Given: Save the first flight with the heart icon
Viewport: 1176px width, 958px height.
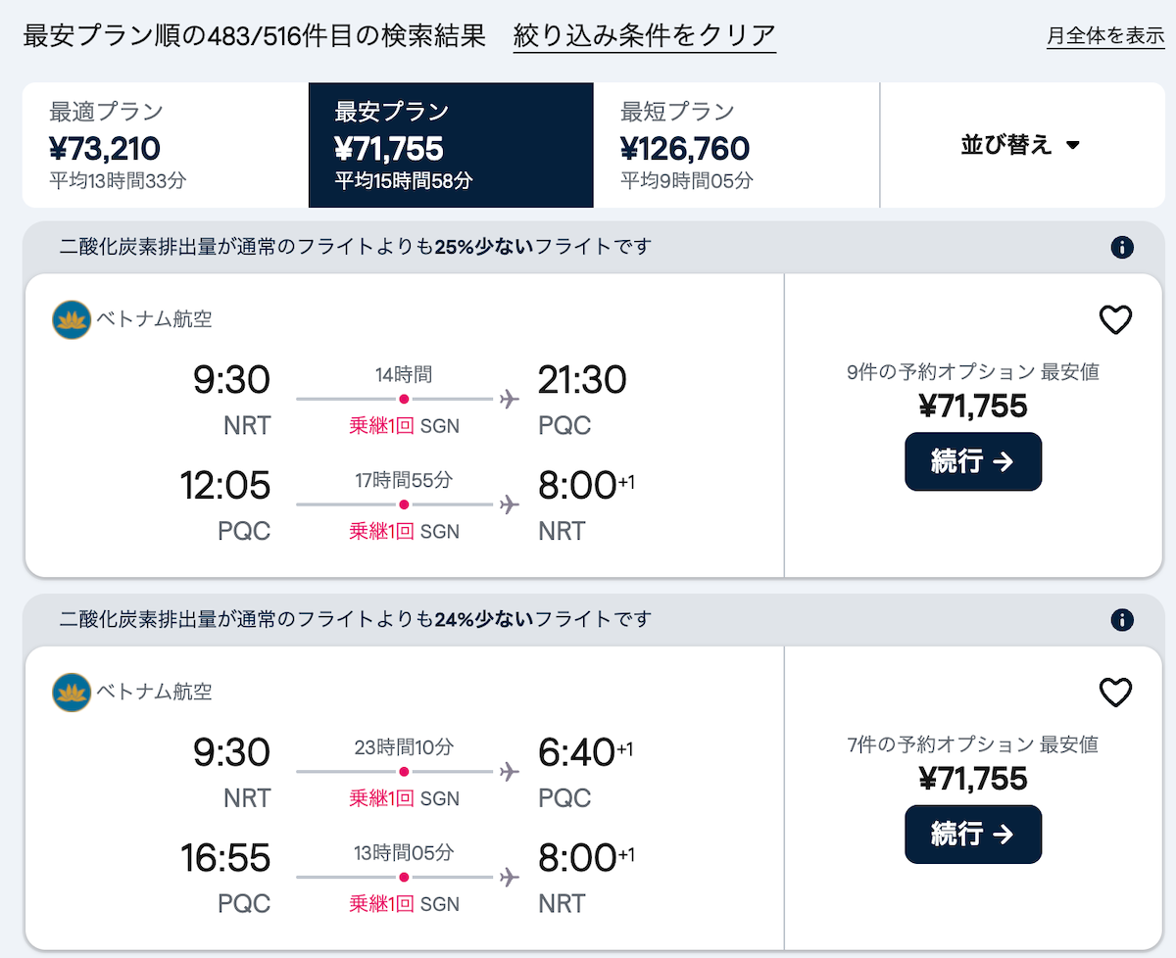Looking at the screenshot, I should [1115, 320].
